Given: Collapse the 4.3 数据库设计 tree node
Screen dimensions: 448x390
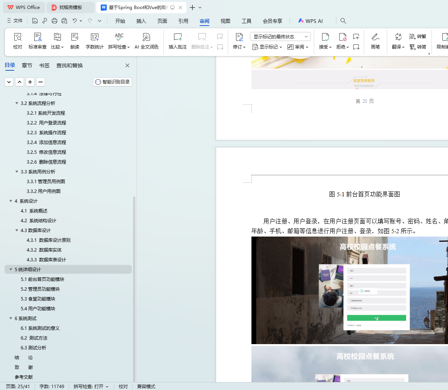Looking at the screenshot, I should [17, 231].
